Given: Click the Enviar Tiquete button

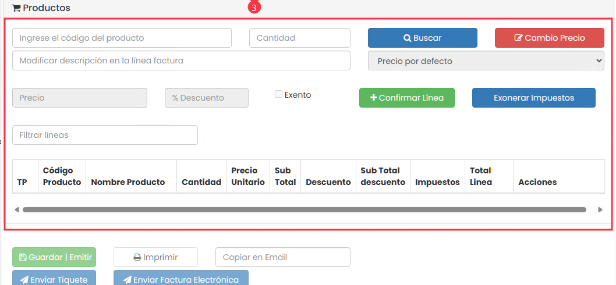Looking at the screenshot, I should [54, 278].
